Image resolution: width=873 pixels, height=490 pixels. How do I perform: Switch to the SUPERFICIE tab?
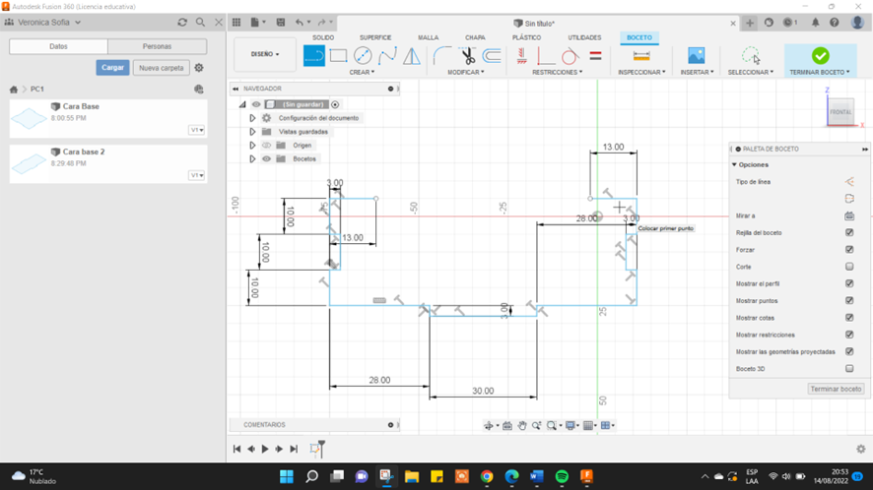(375, 37)
